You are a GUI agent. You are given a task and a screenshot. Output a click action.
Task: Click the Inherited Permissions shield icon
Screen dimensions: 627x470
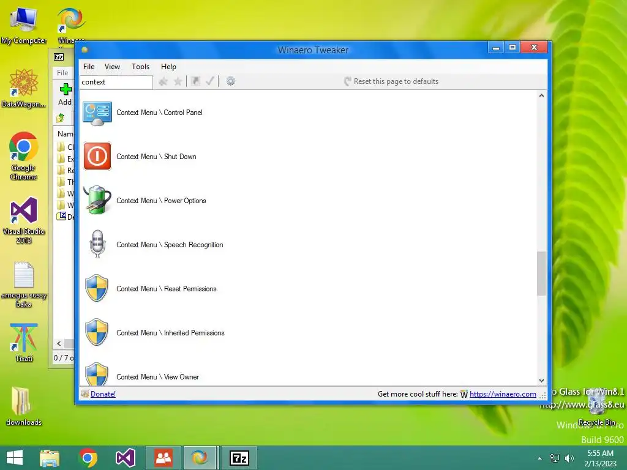coord(97,332)
